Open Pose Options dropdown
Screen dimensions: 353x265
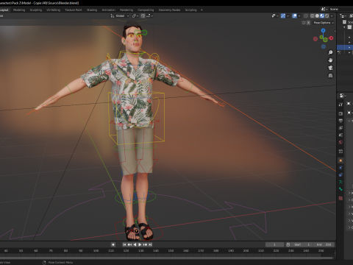pyautogui.click(x=324, y=23)
